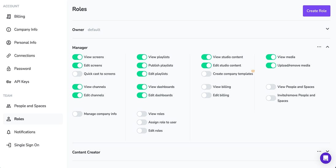Turn off the Publish playlists toggle
The image size is (336, 168).
(142, 65)
